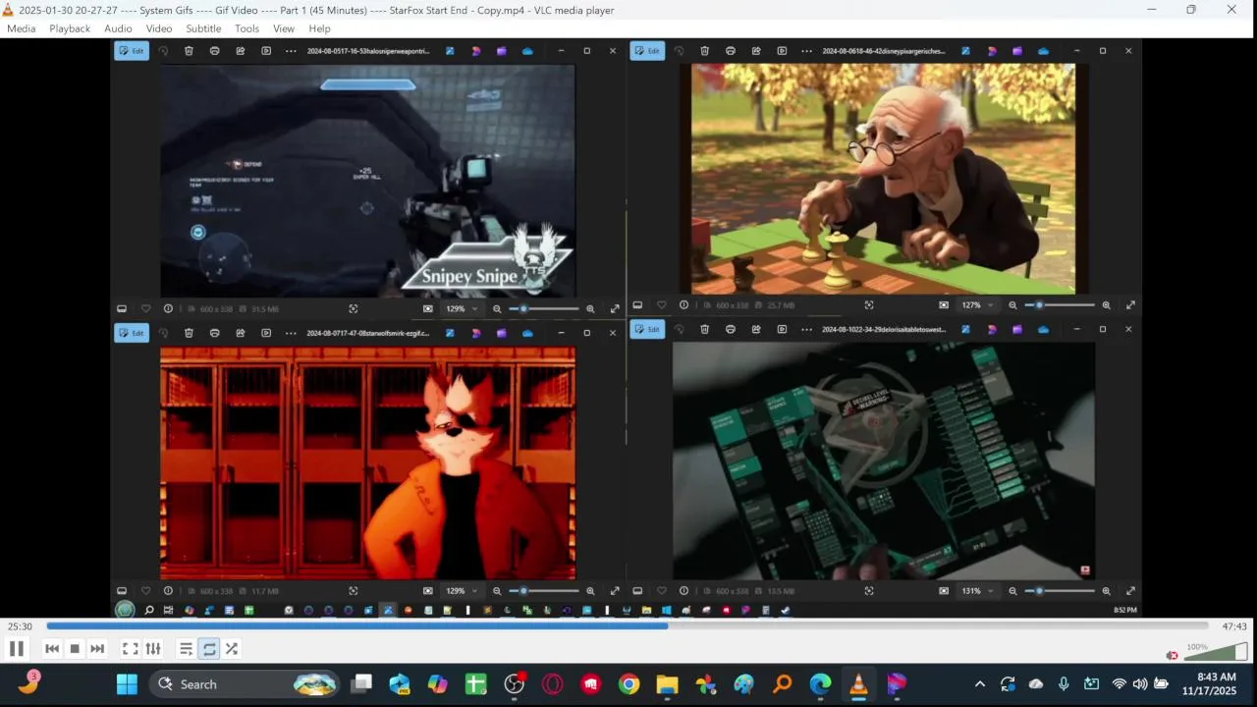
Task: Show extended settings and effects
Action: 153,649
